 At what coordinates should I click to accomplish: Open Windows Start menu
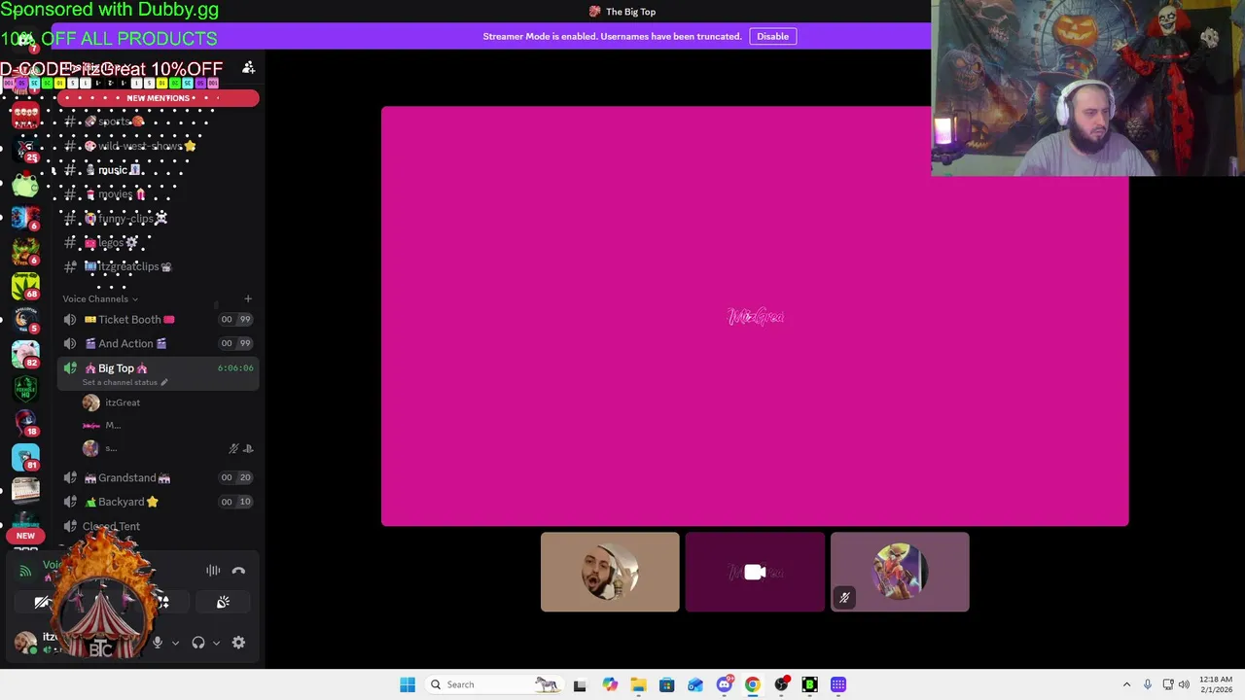click(408, 684)
